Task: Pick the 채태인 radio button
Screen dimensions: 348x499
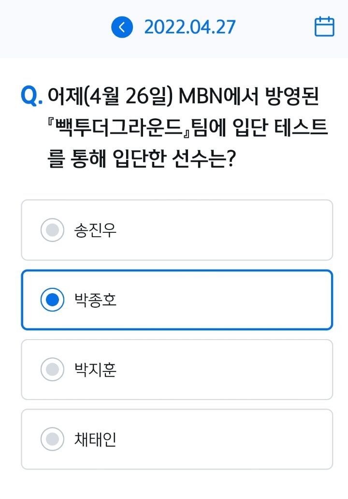Action: [52, 440]
